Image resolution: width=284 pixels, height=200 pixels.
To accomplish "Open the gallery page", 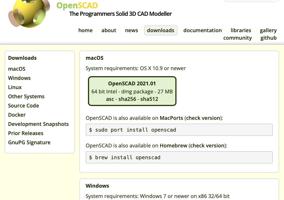I will point(268,30).
